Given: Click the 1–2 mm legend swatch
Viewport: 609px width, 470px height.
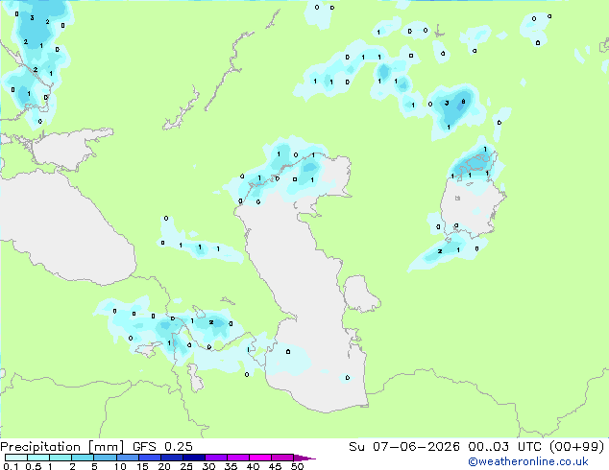Looking at the screenshot, I should [61, 458].
